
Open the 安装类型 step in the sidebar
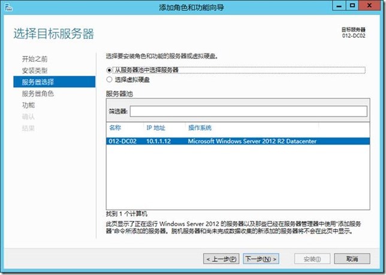[x=35, y=70]
